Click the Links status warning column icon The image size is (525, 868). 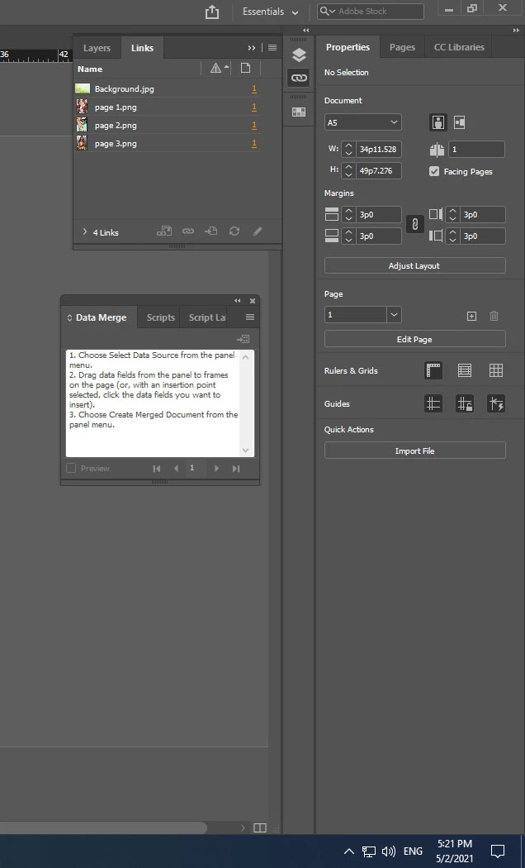[x=216, y=68]
